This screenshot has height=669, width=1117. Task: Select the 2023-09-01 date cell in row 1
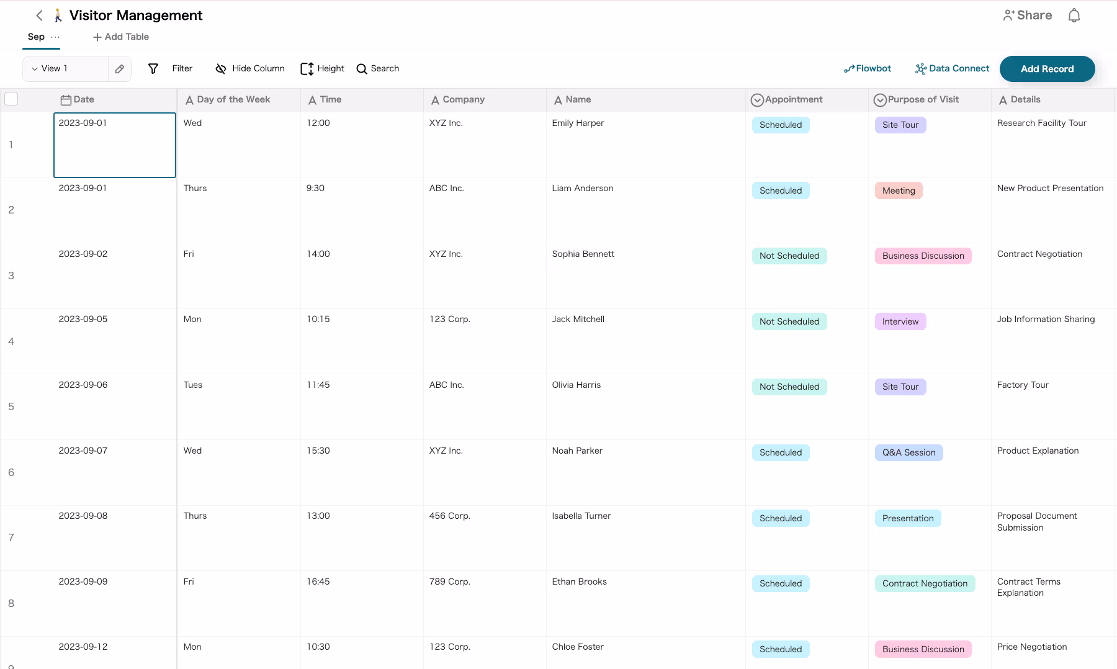coord(115,145)
